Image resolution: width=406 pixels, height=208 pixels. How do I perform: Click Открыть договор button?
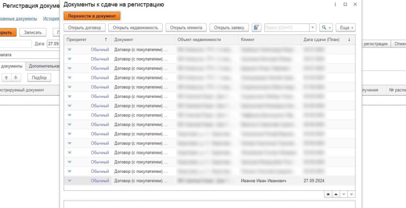(x=84, y=28)
